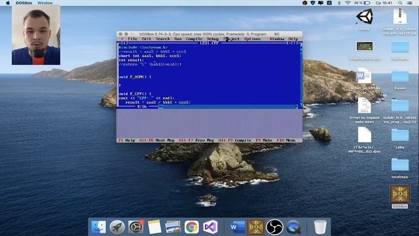Open the Search menu in the IDE

click(162, 39)
